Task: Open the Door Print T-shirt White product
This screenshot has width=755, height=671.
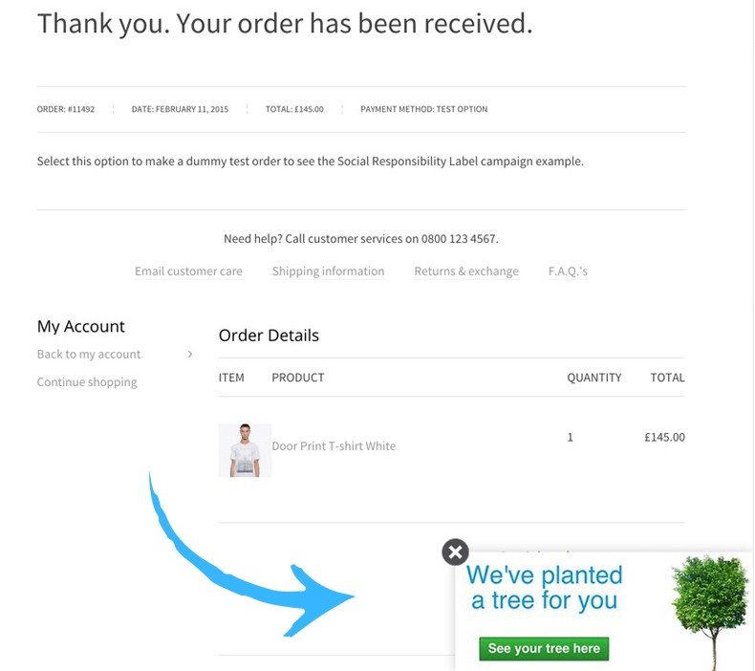Action: 334,446
